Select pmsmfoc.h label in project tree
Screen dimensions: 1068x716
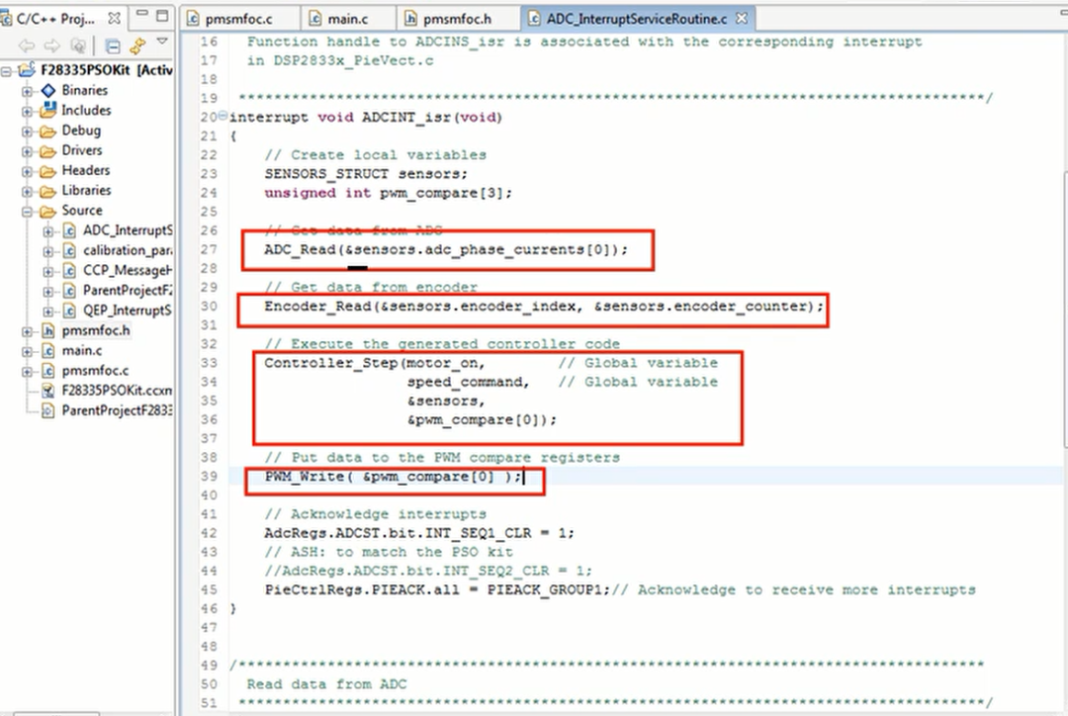coord(95,330)
